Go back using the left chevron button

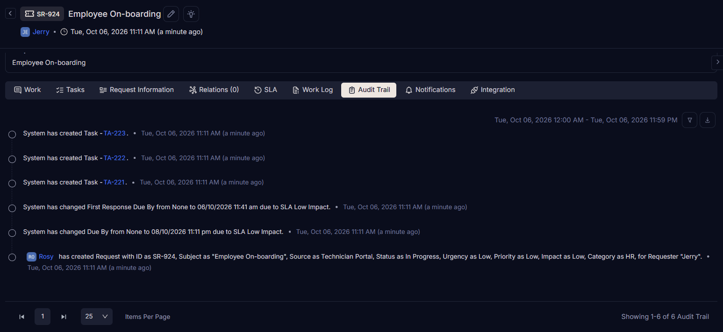10,14
